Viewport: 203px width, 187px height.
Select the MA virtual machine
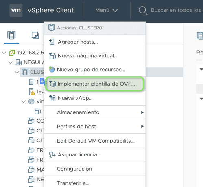pos(36,170)
